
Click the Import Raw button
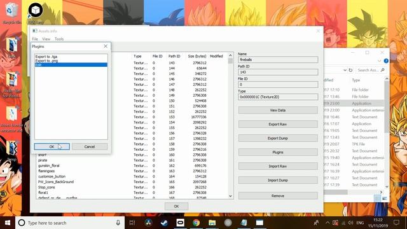pyautogui.click(x=278, y=166)
